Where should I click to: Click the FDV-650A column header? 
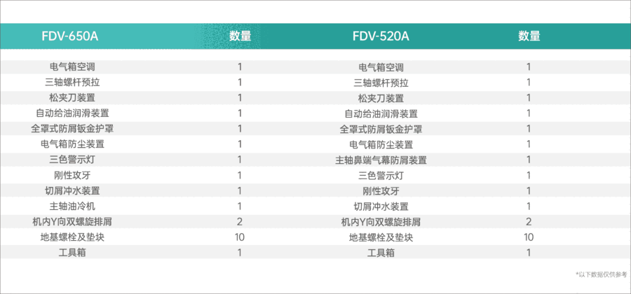69,36
